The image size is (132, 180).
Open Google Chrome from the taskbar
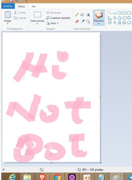pos(57,177)
